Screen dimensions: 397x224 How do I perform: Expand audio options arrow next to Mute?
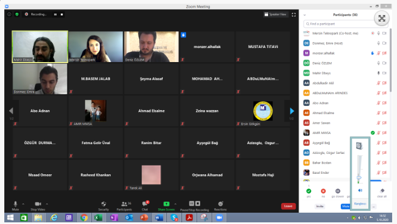(x=23, y=203)
